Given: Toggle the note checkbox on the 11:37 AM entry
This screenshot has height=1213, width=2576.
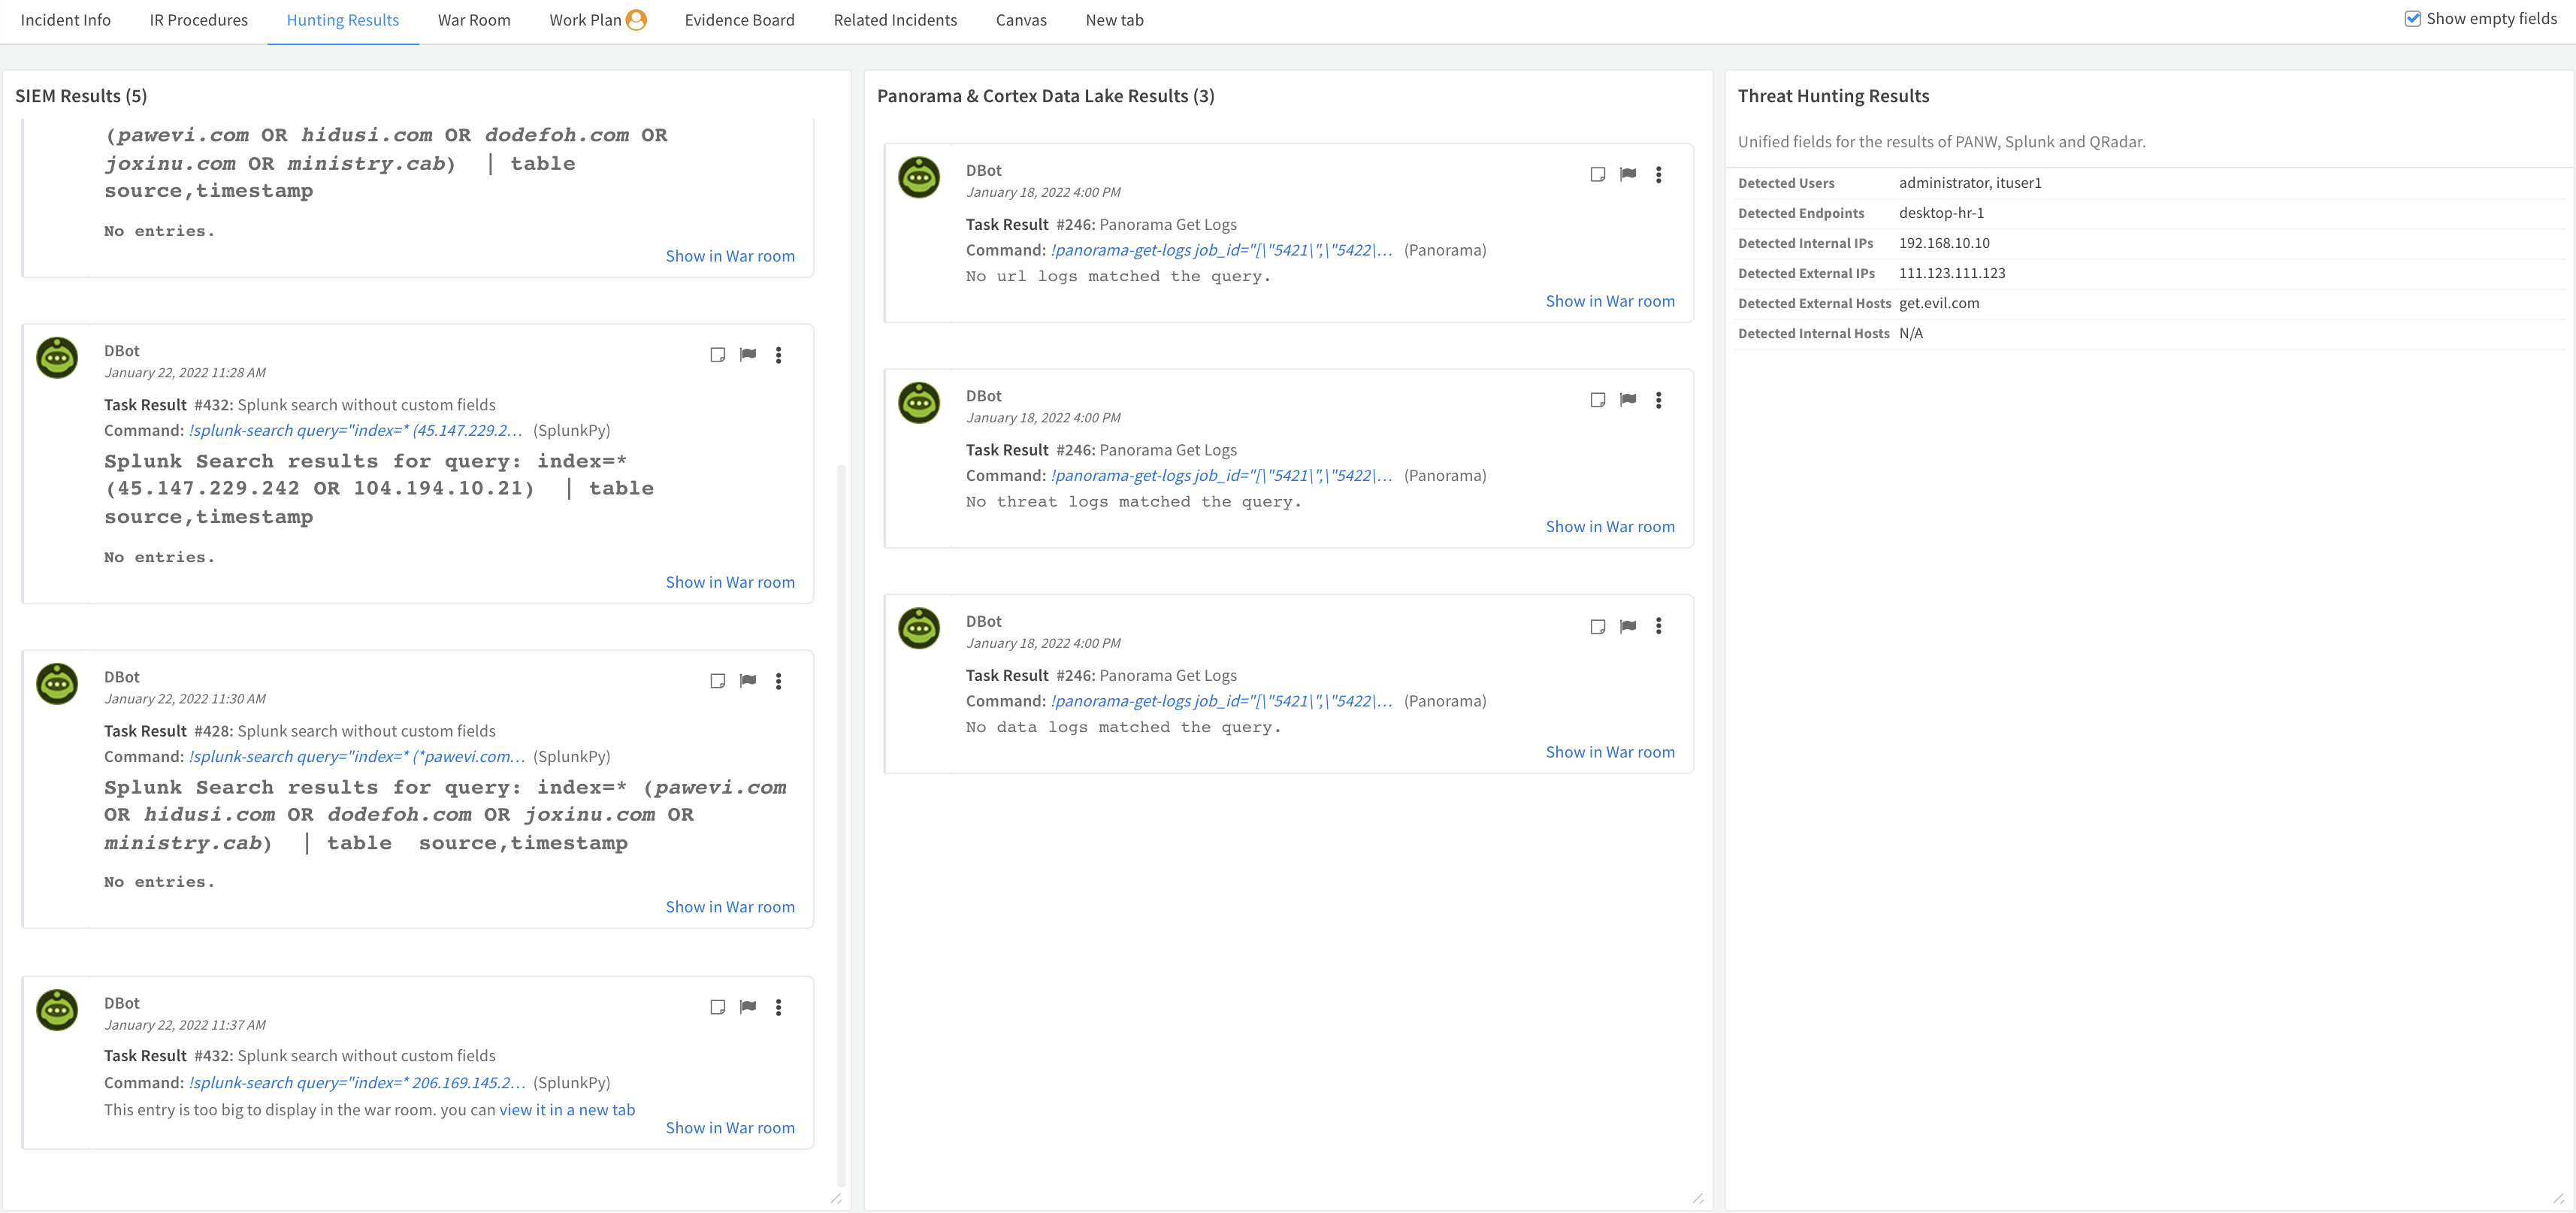Looking at the screenshot, I should (x=717, y=1007).
